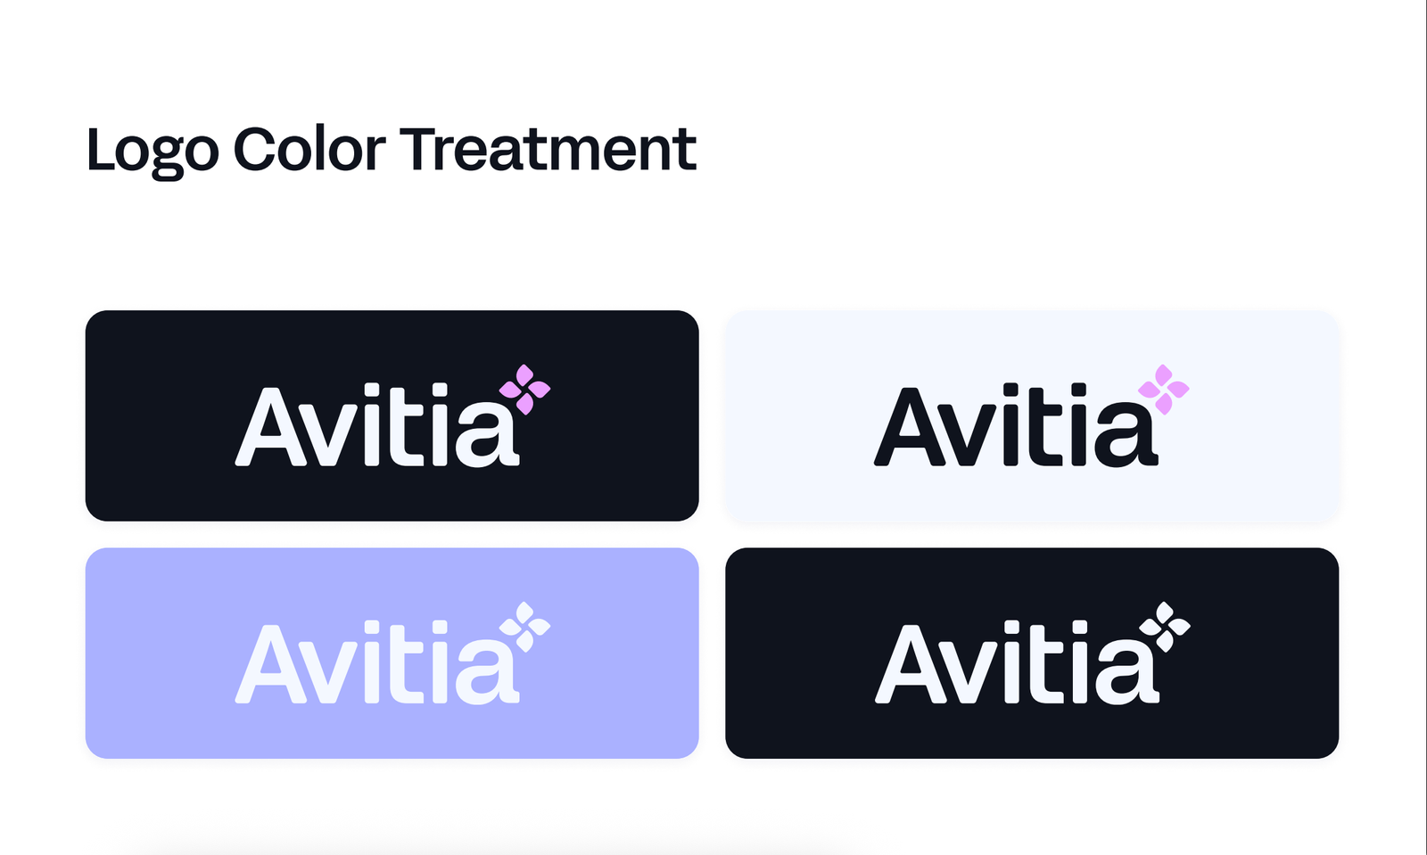The height and width of the screenshot is (855, 1427).
Task: Select the lavender background logo card
Action: pyautogui.click(x=392, y=653)
